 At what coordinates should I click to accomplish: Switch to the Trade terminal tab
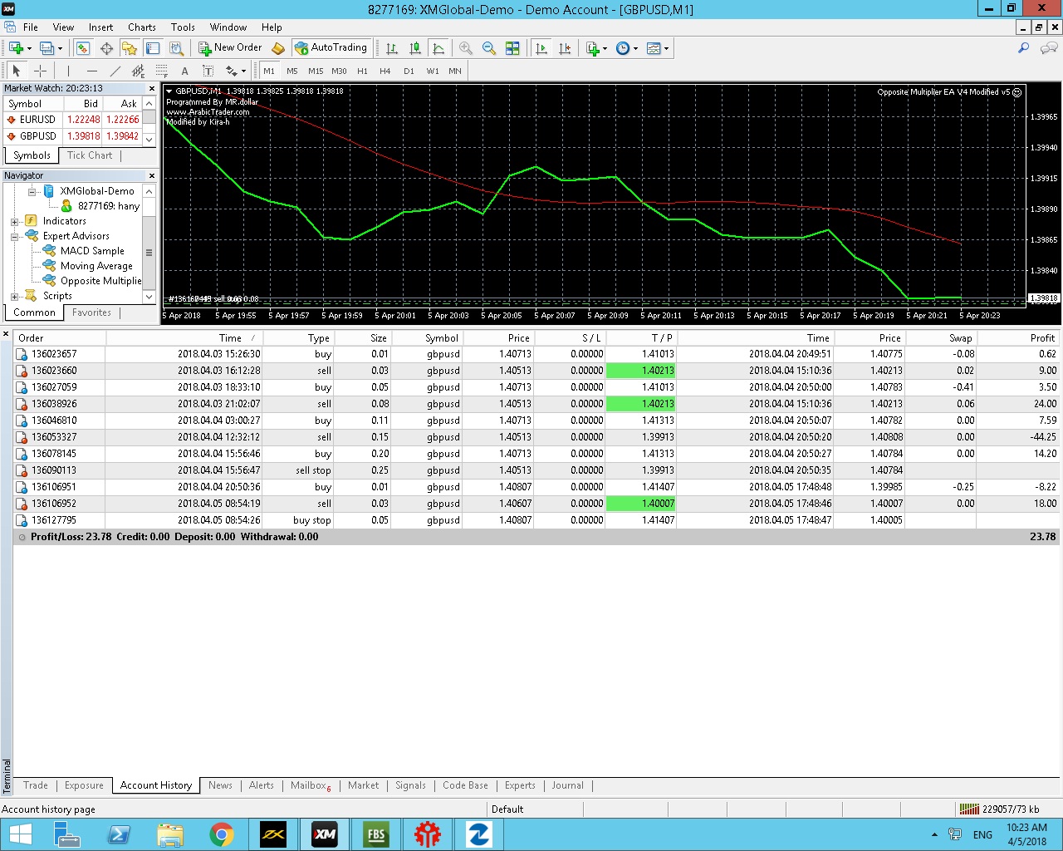[36, 785]
